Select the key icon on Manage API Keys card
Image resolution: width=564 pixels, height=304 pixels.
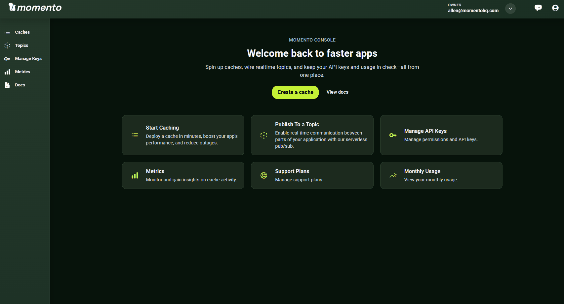393,135
